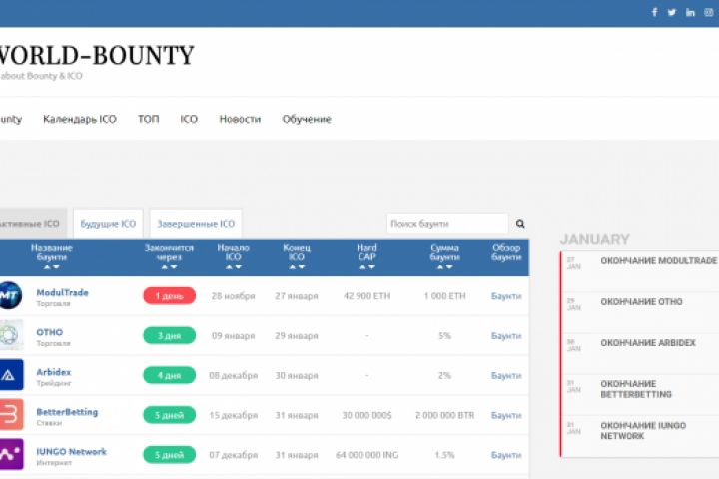Open Окончание OTHO calendar event
This screenshot has height=479, width=719.
(641, 302)
